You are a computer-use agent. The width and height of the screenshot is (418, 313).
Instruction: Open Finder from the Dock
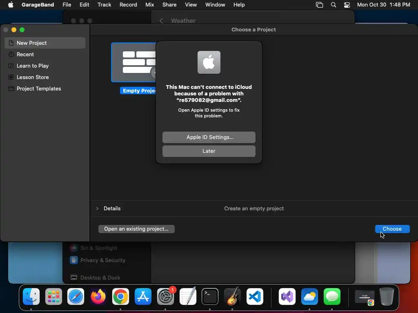31,296
